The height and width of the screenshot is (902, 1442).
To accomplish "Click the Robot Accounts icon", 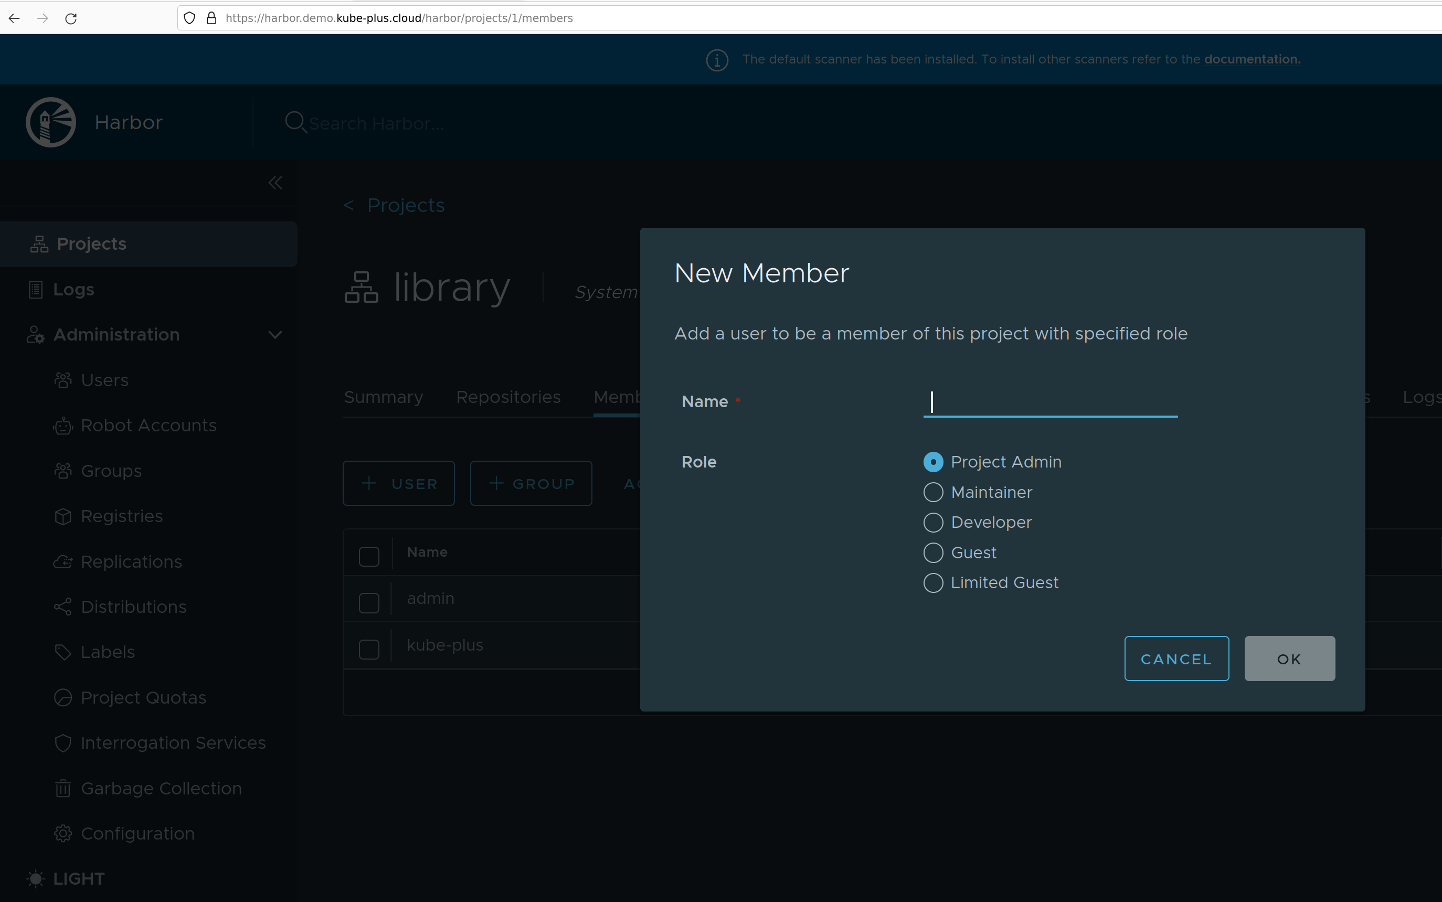I will 62,426.
